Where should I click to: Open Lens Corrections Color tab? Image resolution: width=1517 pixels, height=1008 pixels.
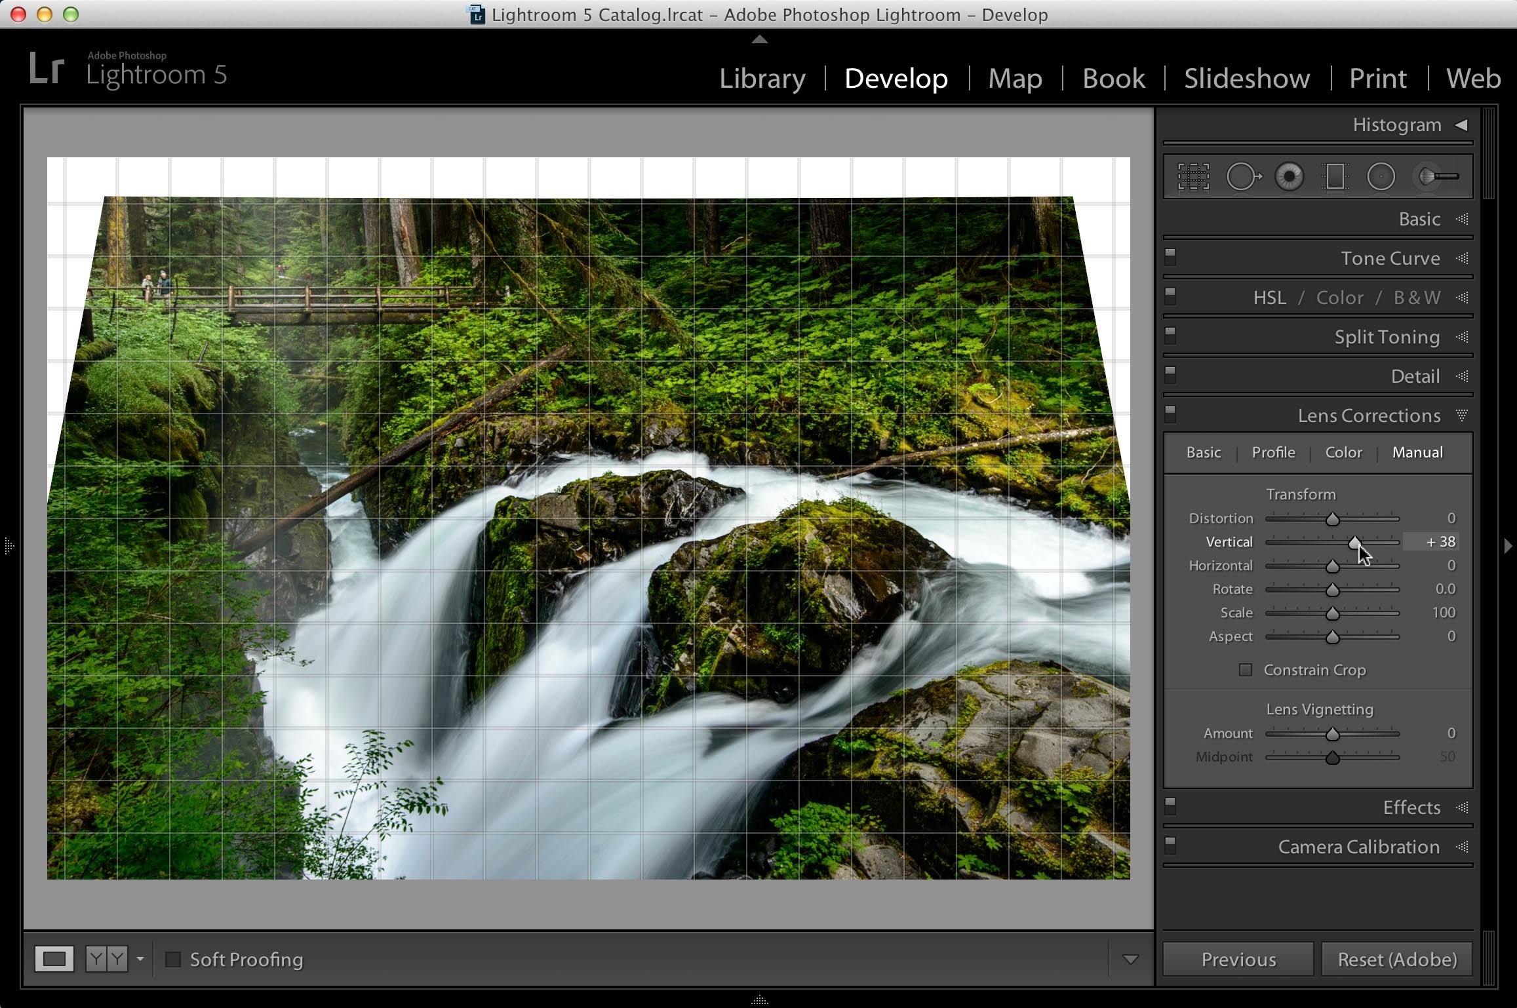1343,452
